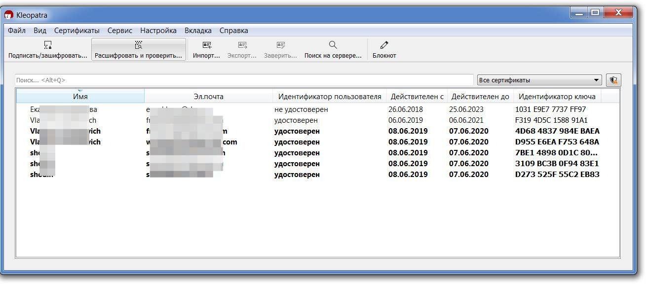This screenshot has height=284, width=646.
Task: Click the Decrypt and verify (Расшифровать и проверить) button
Action: click(138, 50)
